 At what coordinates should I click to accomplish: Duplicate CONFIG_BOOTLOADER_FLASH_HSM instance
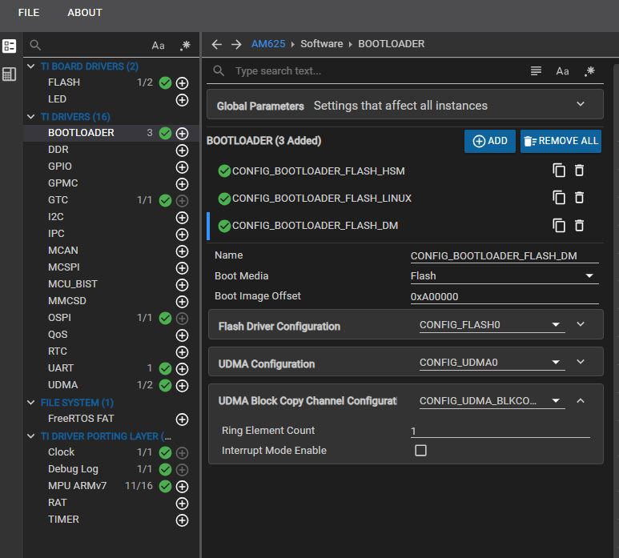click(559, 171)
